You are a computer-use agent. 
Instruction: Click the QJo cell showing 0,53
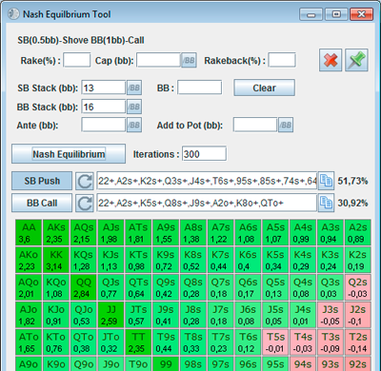pyautogui.click(x=84, y=315)
